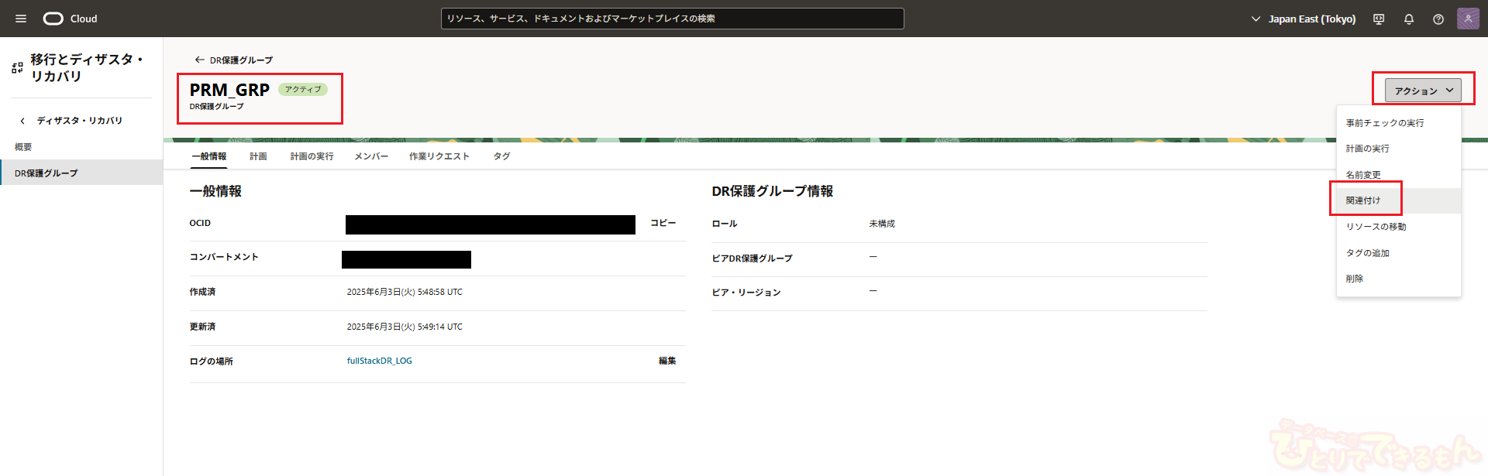
Task: Switch to the 計画 tab
Action: pos(258,156)
